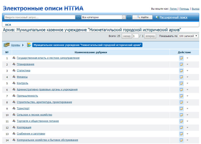The width and height of the screenshot is (201, 144).
Task: Click the double-arrow icon next to categories
Action: [x=129, y=17]
